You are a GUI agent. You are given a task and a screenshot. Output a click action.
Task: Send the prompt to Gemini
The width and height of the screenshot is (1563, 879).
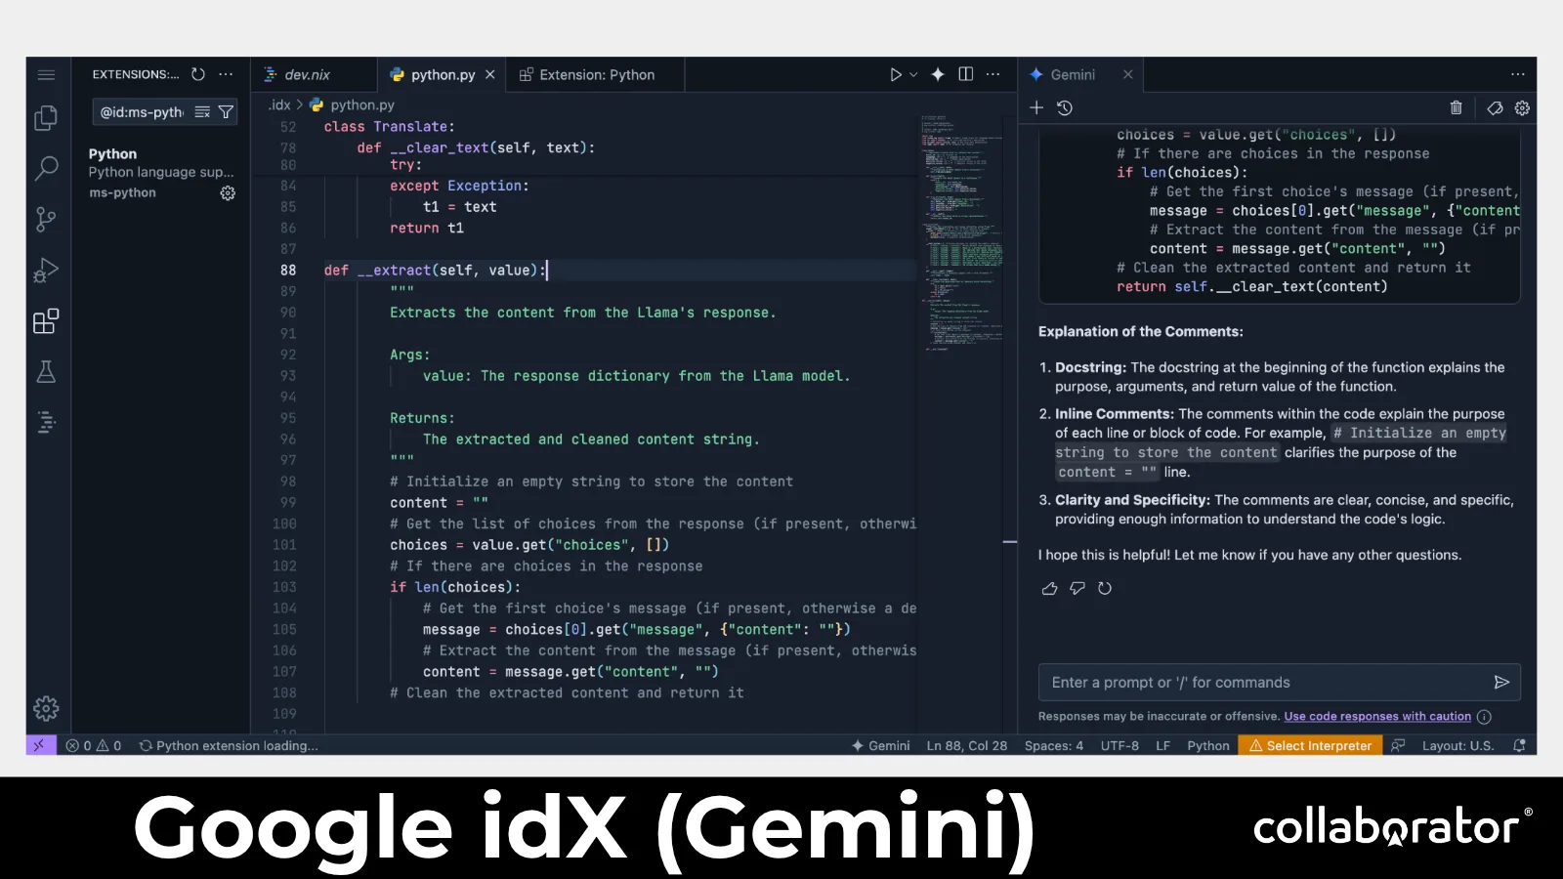pos(1501,683)
